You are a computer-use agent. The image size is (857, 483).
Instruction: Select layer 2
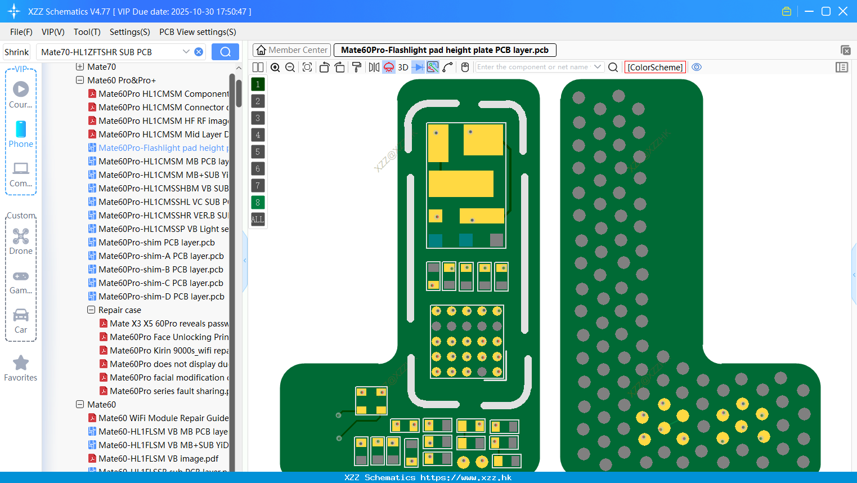[x=258, y=101]
